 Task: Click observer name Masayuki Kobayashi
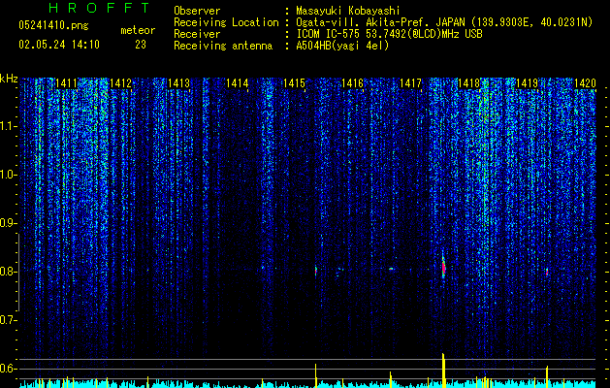(x=348, y=11)
